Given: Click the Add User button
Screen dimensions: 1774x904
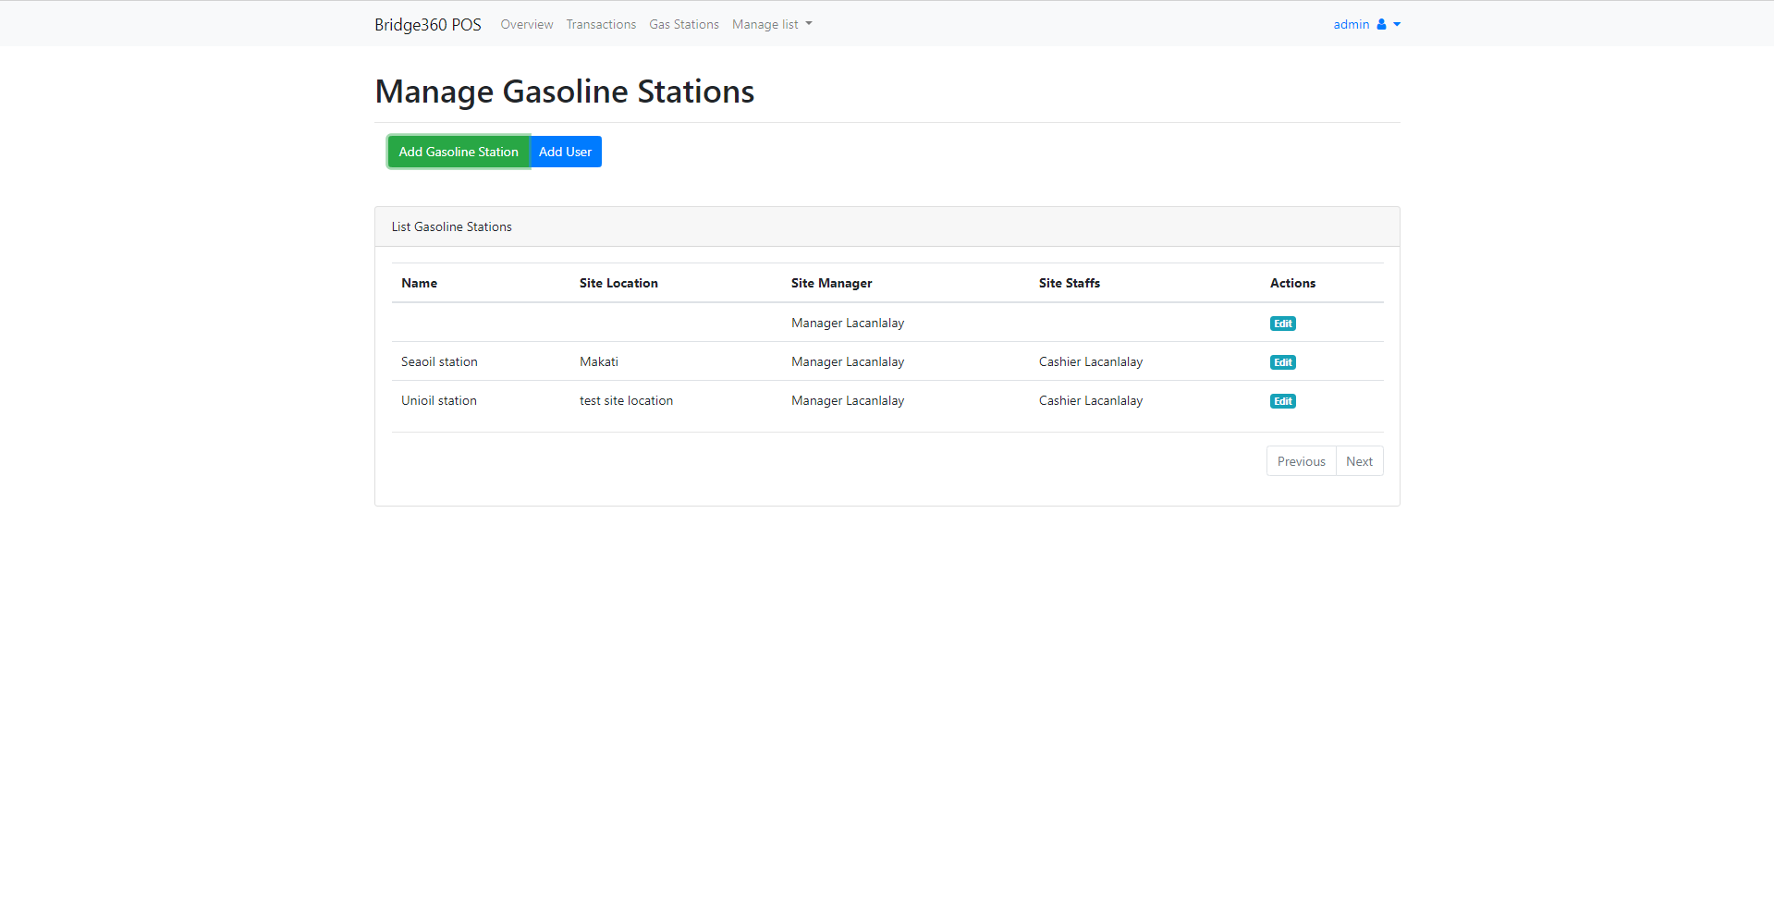Looking at the screenshot, I should pos(566,152).
